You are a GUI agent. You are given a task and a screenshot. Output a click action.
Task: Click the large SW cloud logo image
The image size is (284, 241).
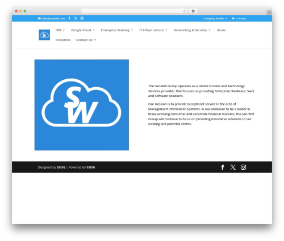pos(82,105)
